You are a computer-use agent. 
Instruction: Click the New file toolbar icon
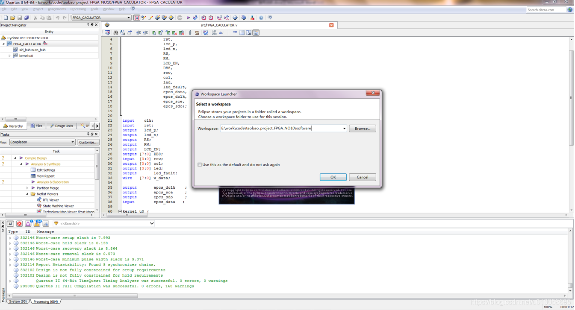coord(6,18)
